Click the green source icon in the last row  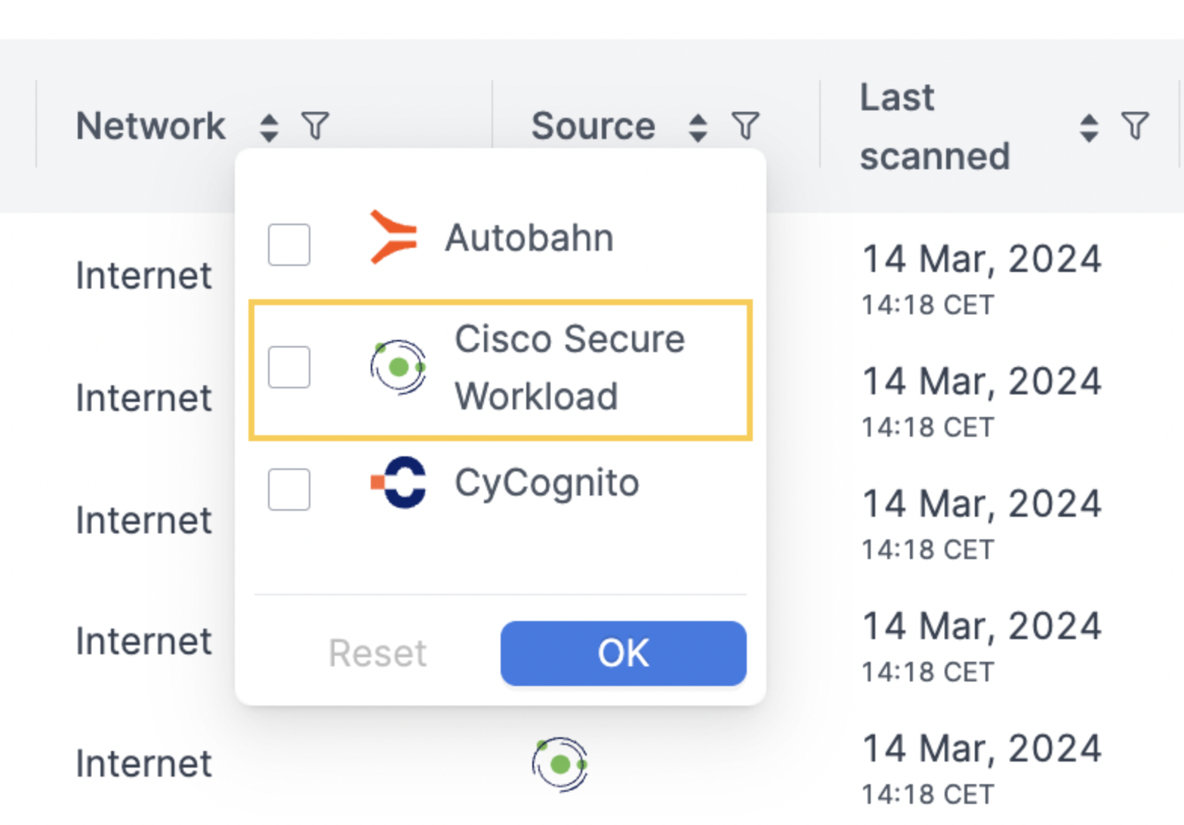pyautogui.click(x=560, y=765)
